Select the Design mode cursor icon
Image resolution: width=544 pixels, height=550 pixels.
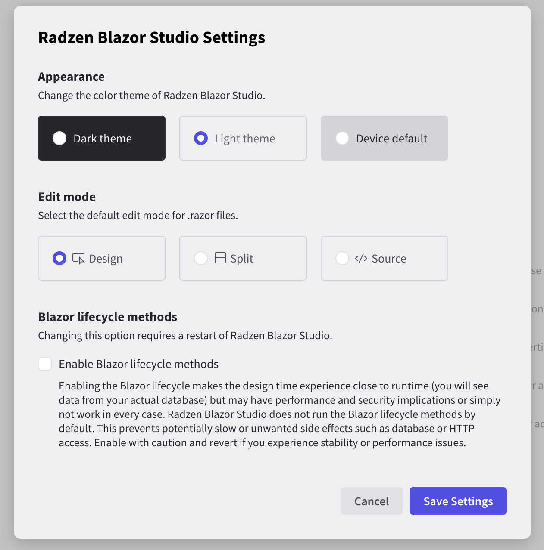click(79, 258)
